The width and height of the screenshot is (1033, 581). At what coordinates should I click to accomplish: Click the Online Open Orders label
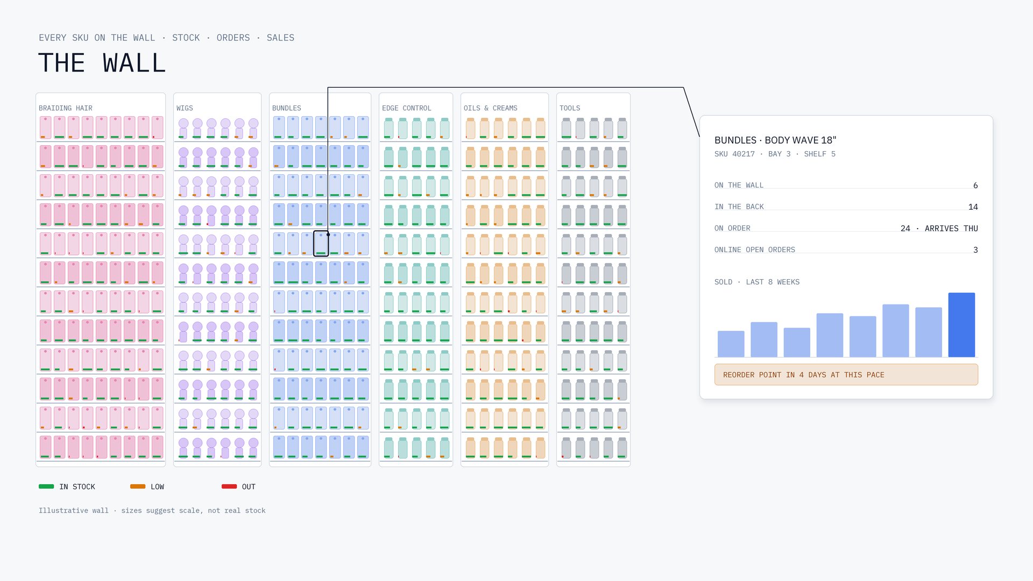[x=755, y=250]
